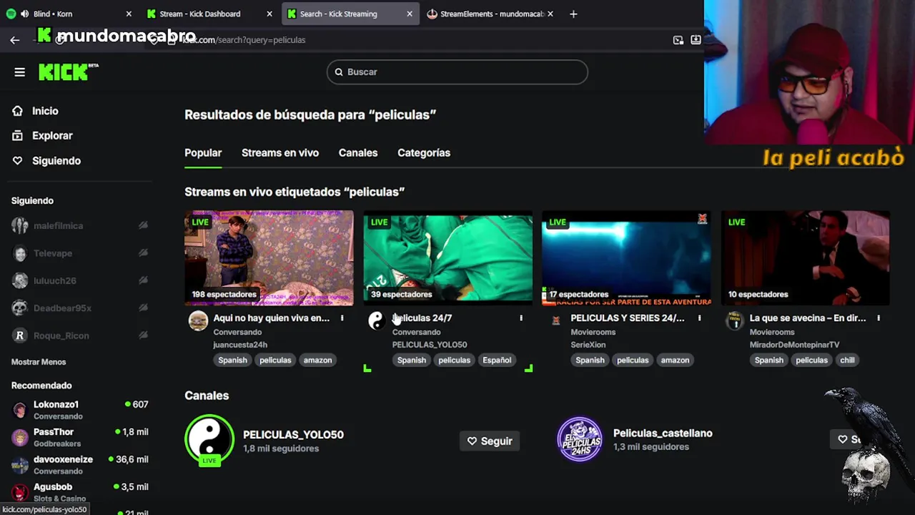Go back with browser back arrow
Screen dimensions: 915x515
point(15,40)
